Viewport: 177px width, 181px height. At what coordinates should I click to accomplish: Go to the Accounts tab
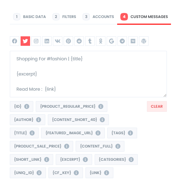(98, 17)
